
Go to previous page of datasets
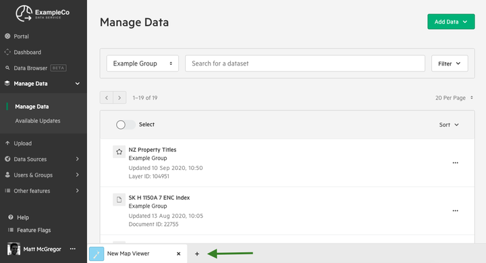pos(107,98)
